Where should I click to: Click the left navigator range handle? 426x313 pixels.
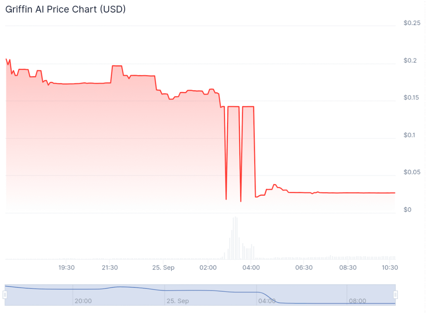pos(5,295)
